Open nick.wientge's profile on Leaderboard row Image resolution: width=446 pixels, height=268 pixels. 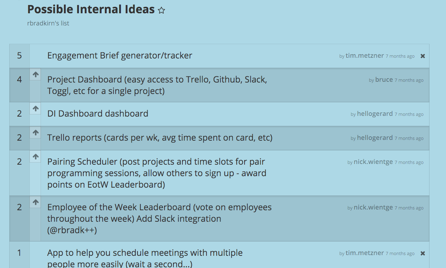click(x=373, y=207)
